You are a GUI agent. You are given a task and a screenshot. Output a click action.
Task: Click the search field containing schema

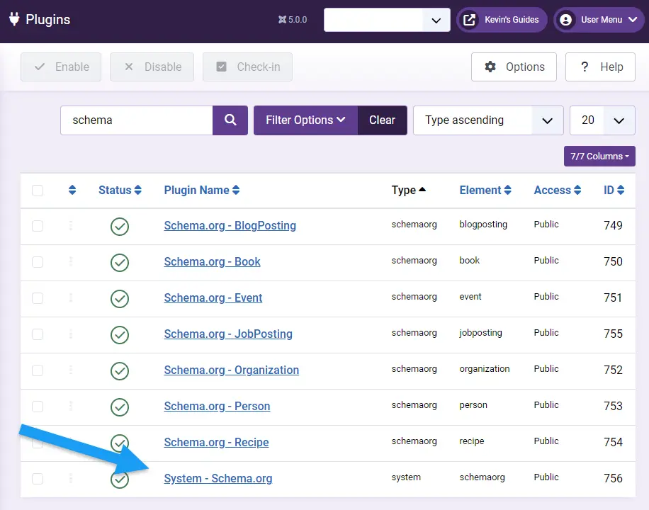pyautogui.click(x=136, y=120)
